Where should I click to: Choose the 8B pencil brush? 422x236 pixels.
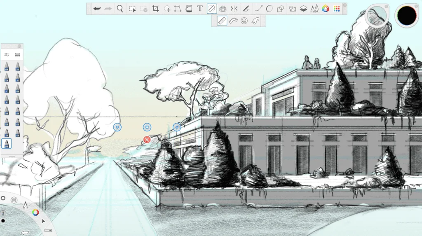click(x=17, y=133)
